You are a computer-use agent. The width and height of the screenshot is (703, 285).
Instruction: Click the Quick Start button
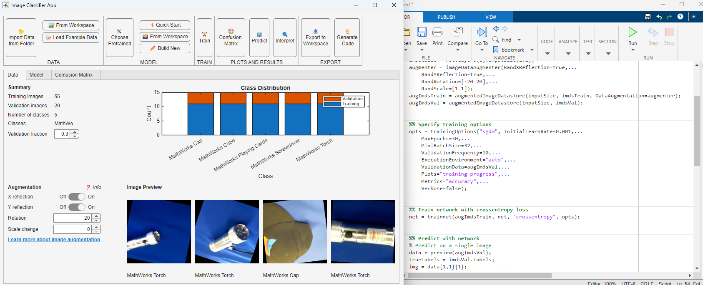[165, 25]
